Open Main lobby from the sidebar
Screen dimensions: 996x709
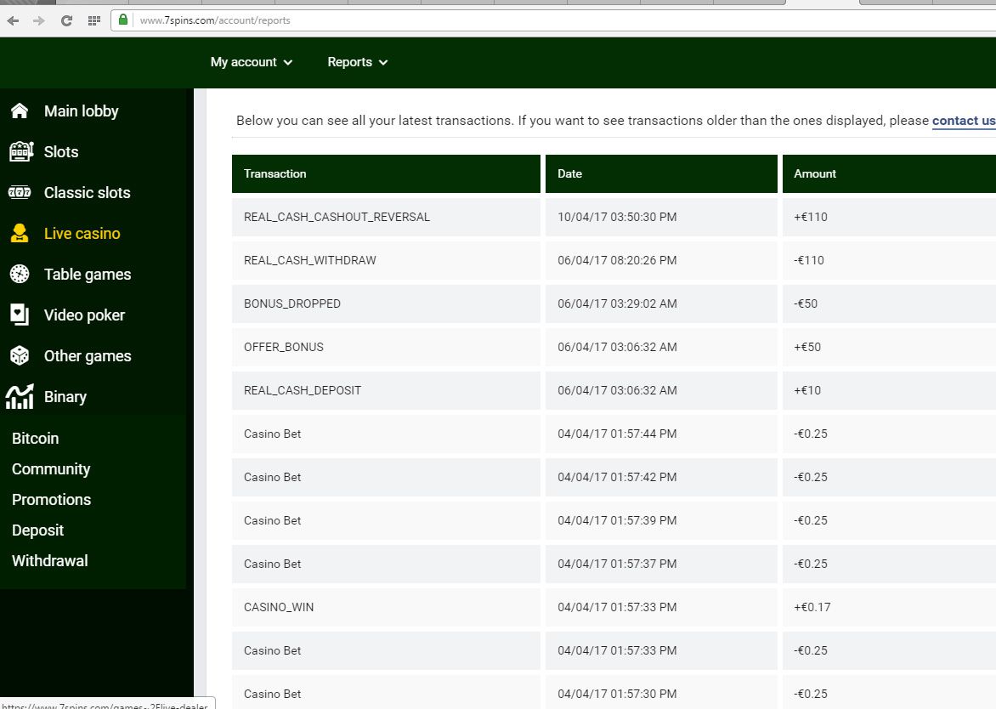[x=82, y=111]
